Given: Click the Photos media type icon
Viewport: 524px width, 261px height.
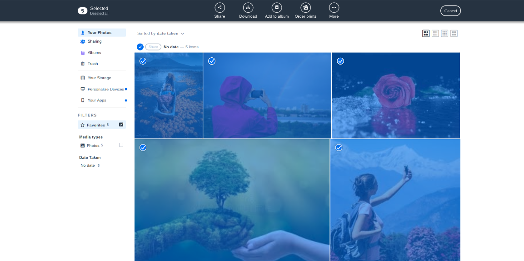Looking at the screenshot, I should pyautogui.click(x=83, y=146).
